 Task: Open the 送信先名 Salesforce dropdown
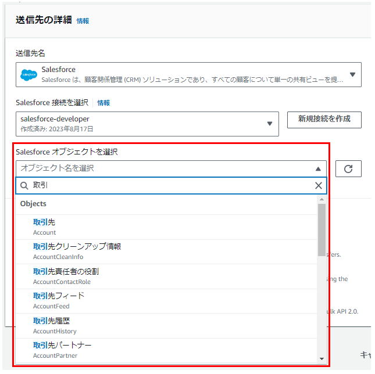[188, 74]
